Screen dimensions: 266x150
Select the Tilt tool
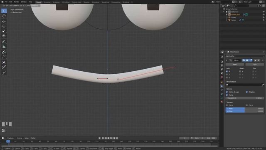4,67
